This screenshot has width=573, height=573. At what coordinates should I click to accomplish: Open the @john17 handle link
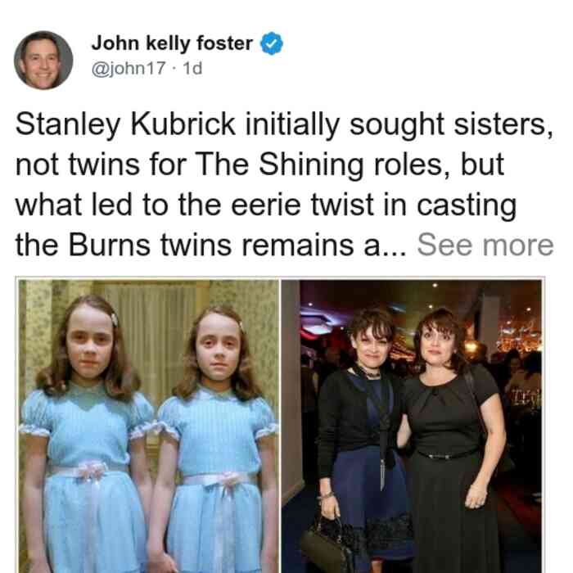pyautogui.click(x=129, y=68)
